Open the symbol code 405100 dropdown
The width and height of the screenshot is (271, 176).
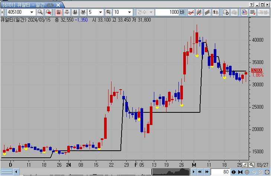point(32,12)
